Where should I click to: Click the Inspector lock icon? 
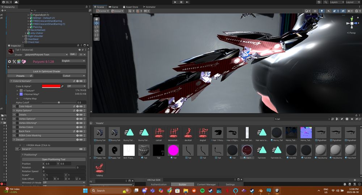coord(78,45)
